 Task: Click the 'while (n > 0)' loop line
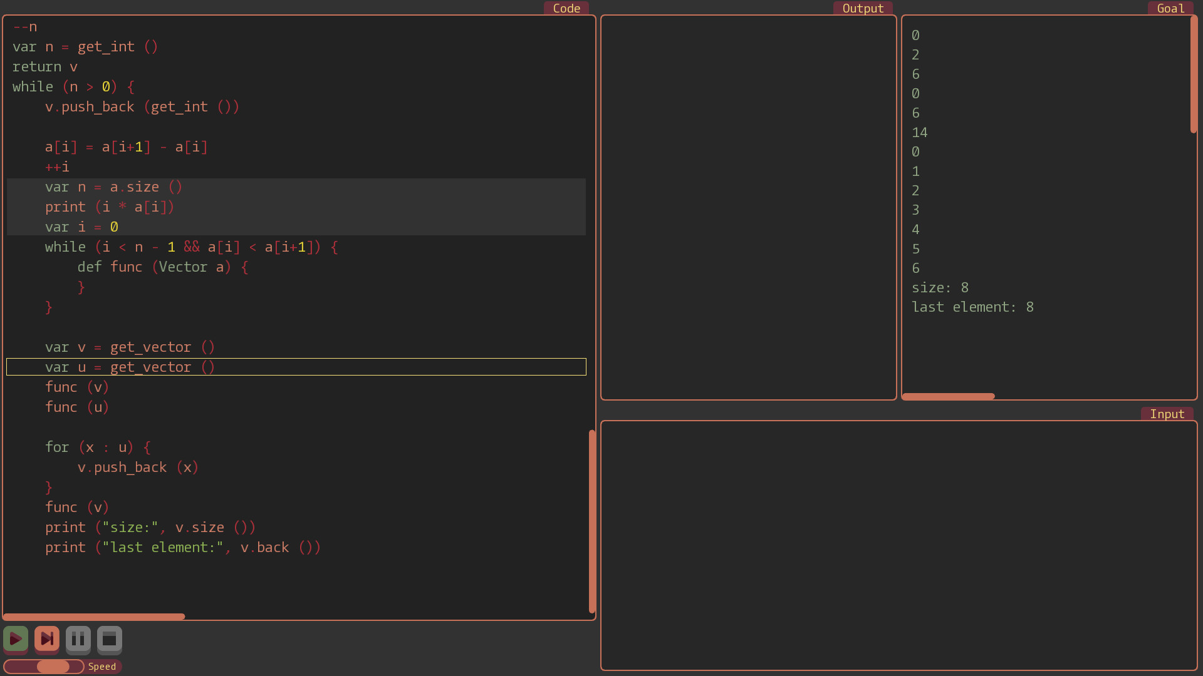[x=73, y=86]
